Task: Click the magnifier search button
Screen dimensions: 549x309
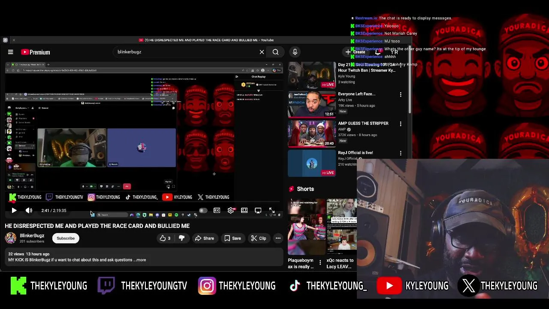Action: click(275, 52)
